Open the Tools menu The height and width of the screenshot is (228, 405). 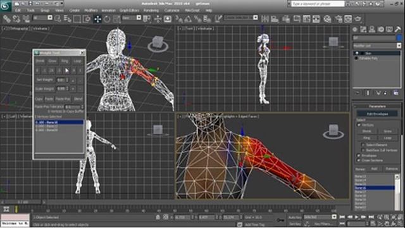click(x=30, y=11)
